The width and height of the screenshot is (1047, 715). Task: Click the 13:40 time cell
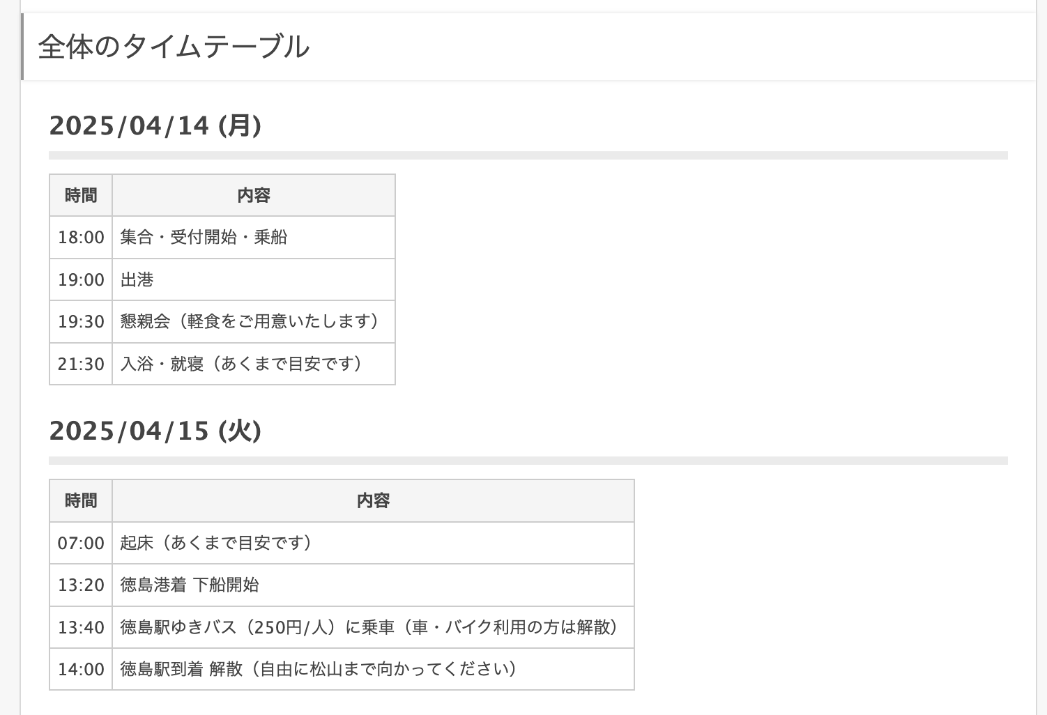[x=81, y=627]
